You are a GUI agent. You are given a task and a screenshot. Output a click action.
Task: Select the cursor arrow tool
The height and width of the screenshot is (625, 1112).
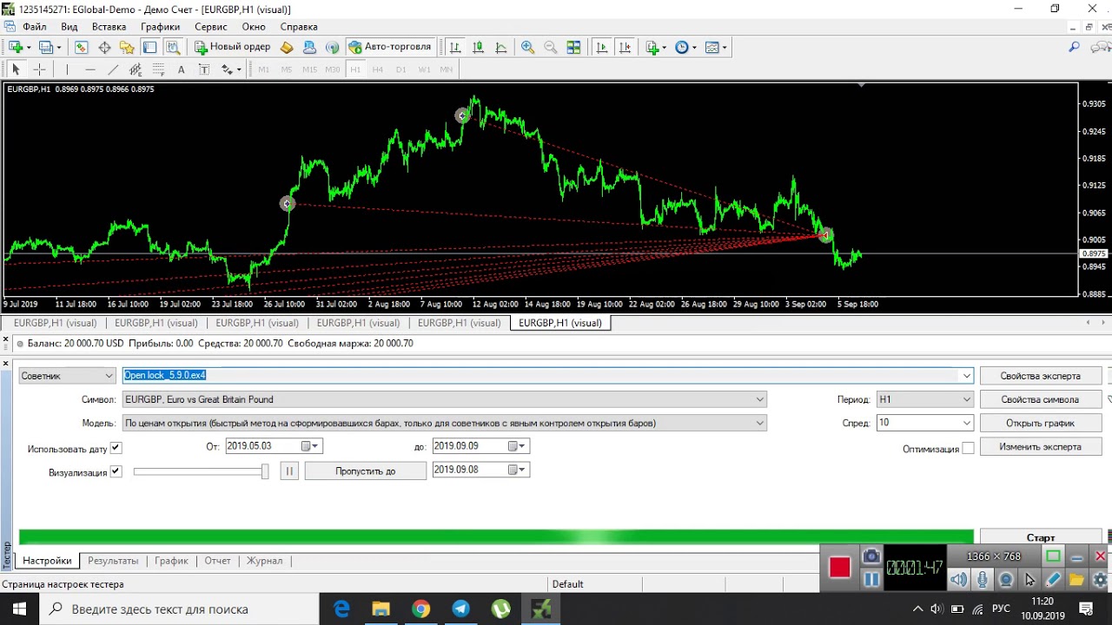[16, 69]
